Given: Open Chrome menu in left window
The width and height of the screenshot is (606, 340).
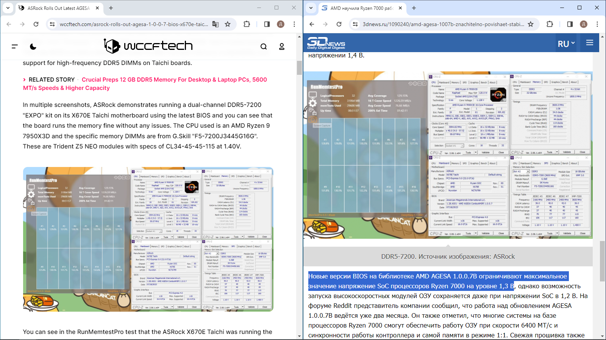Looking at the screenshot, I should tap(294, 24).
